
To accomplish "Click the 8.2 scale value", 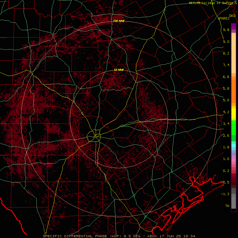I will click(226, 53).
